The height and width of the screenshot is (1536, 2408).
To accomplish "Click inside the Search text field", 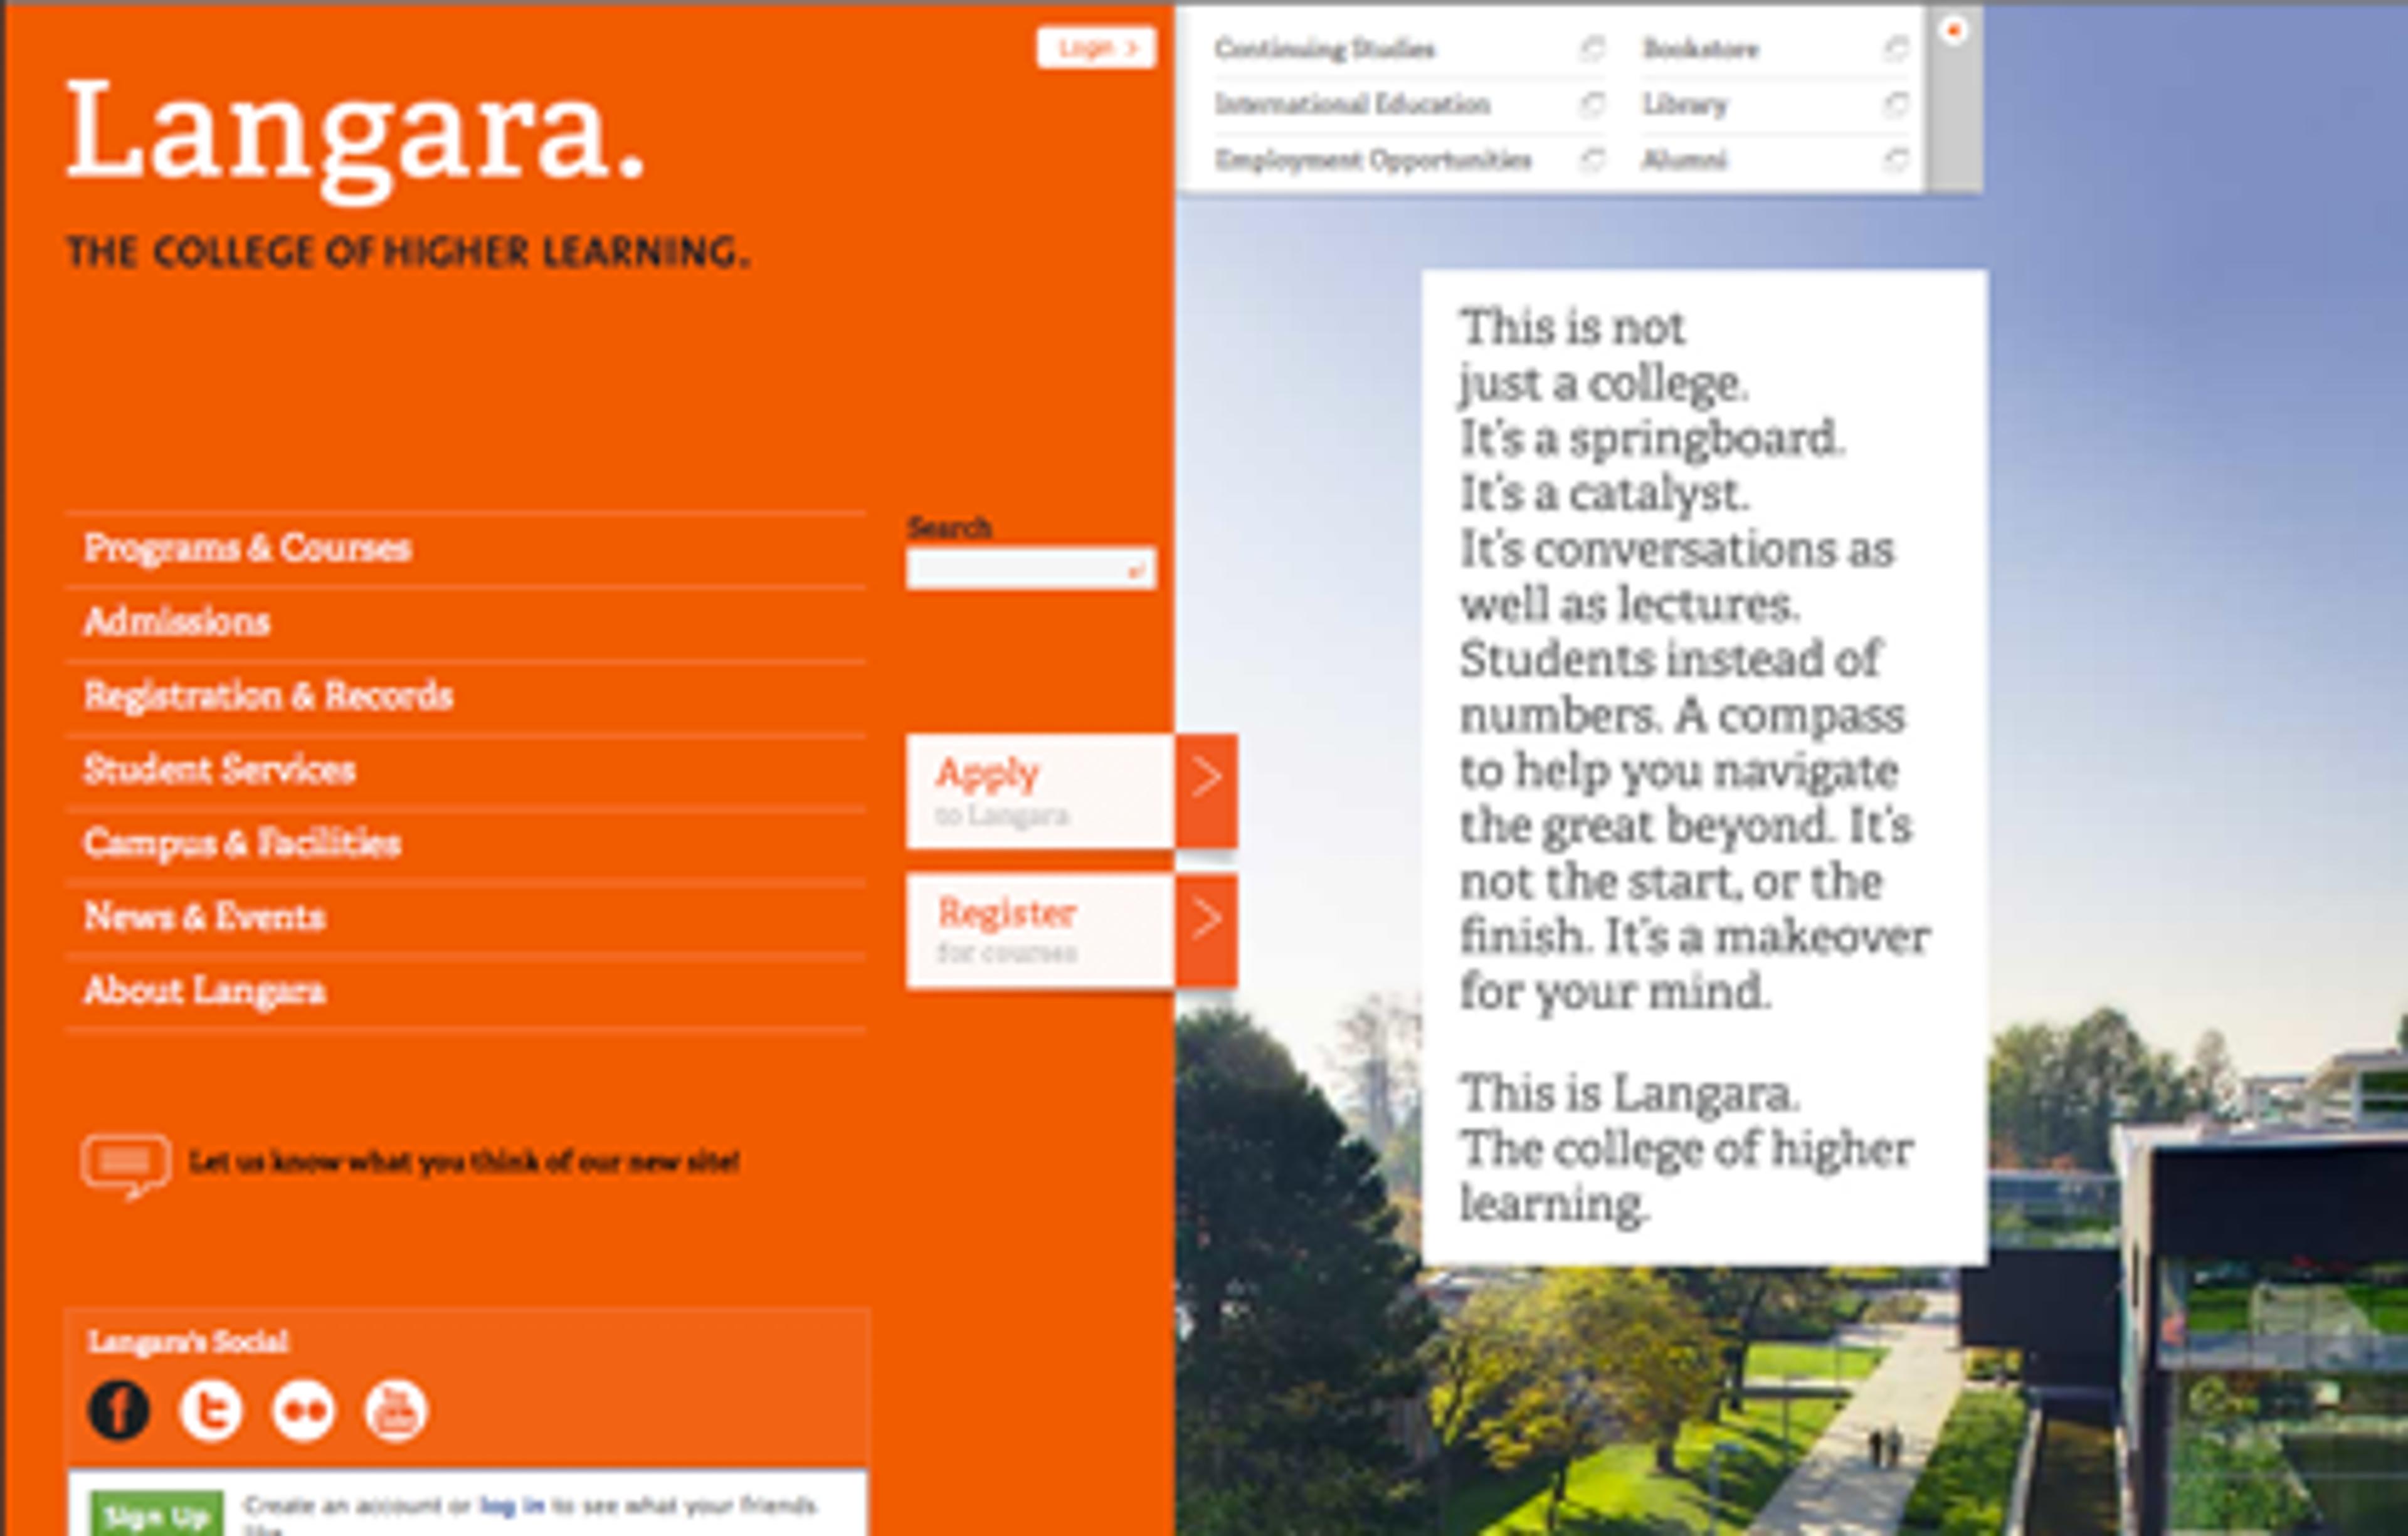I will pyautogui.click(x=1015, y=570).
